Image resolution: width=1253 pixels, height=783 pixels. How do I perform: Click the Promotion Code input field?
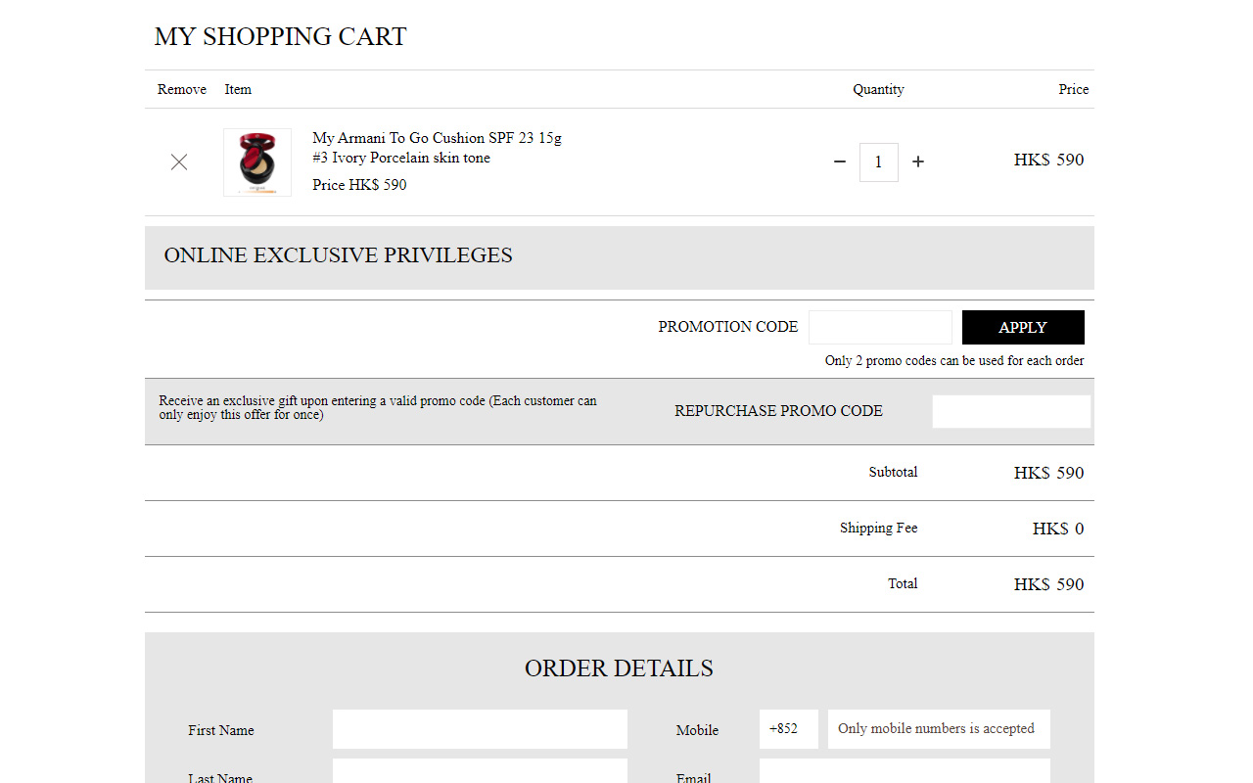pos(880,327)
